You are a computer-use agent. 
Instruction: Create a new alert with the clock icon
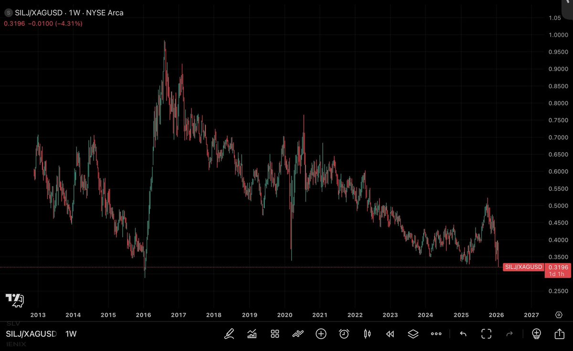click(x=344, y=334)
